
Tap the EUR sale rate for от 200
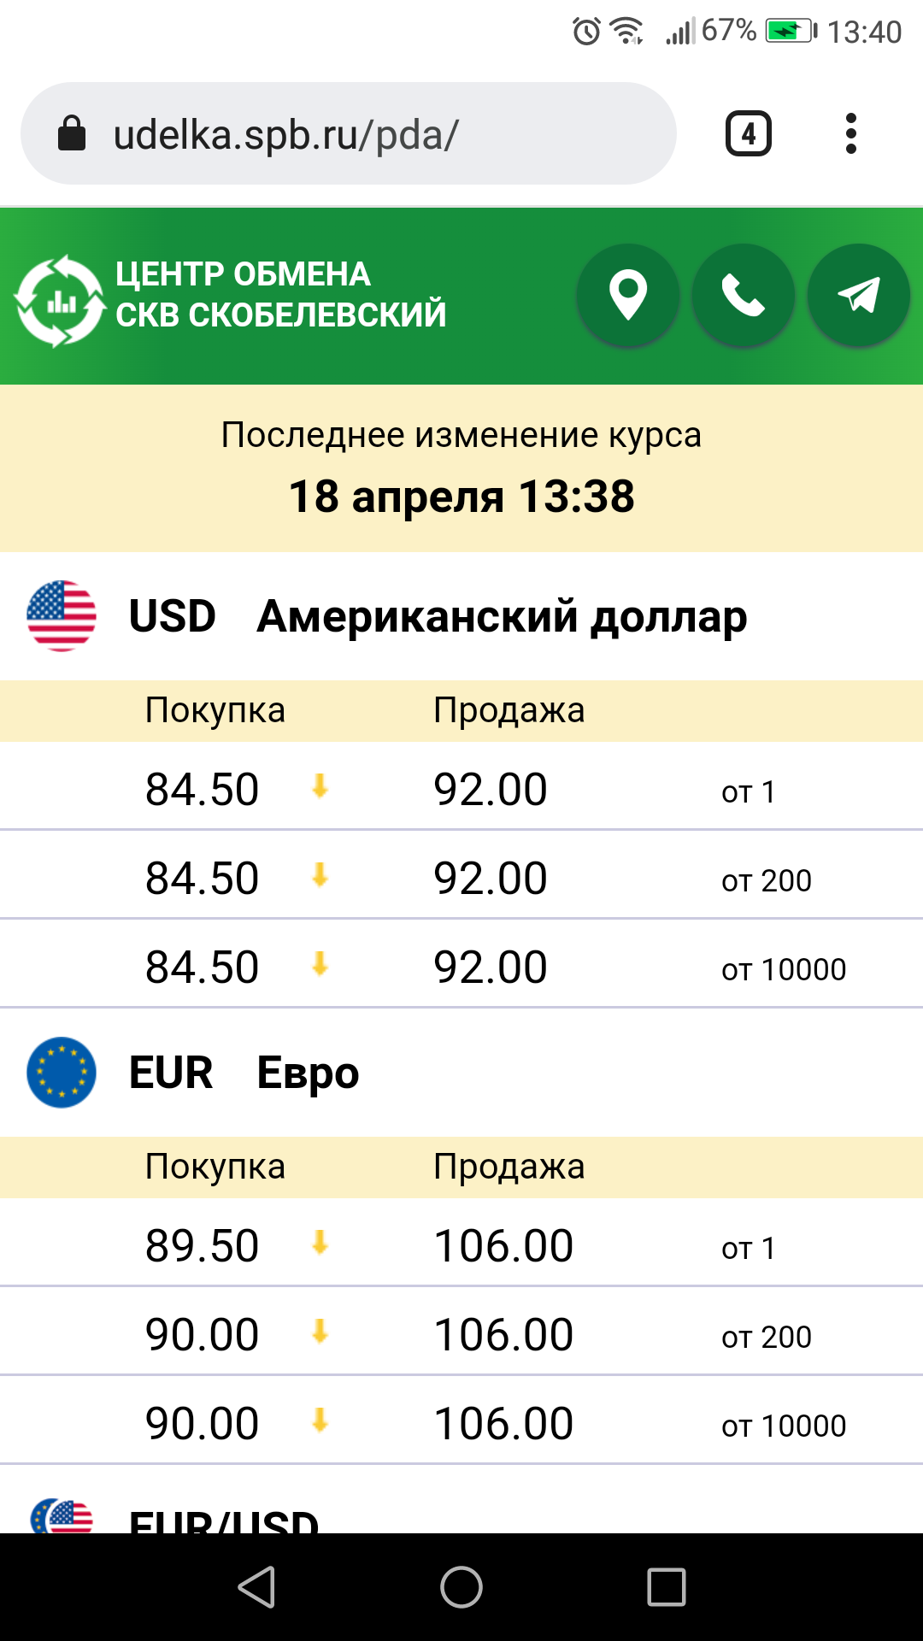503,1335
